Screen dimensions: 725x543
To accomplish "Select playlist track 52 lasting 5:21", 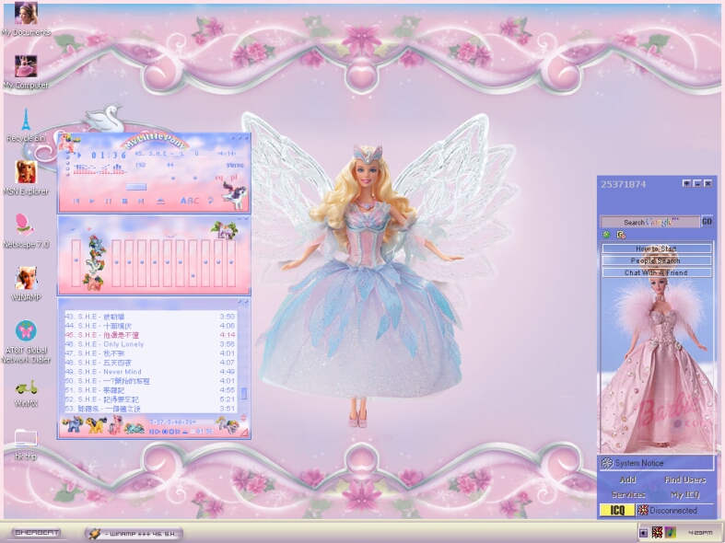I will tap(150, 399).
